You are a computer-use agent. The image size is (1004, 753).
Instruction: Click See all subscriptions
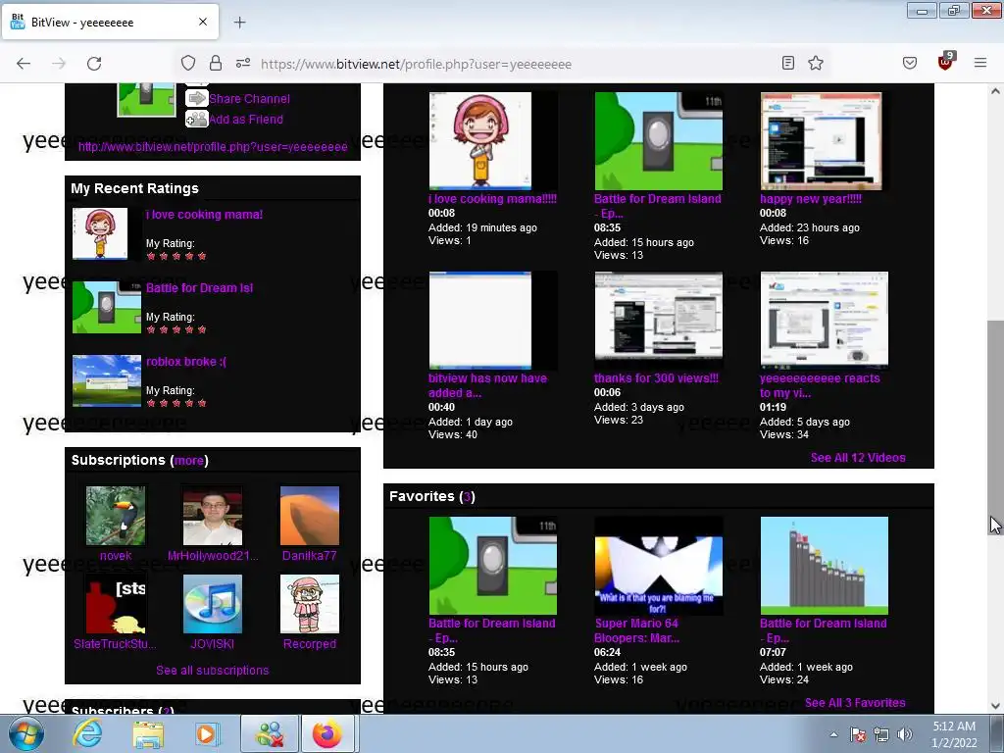tap(213, 671)
